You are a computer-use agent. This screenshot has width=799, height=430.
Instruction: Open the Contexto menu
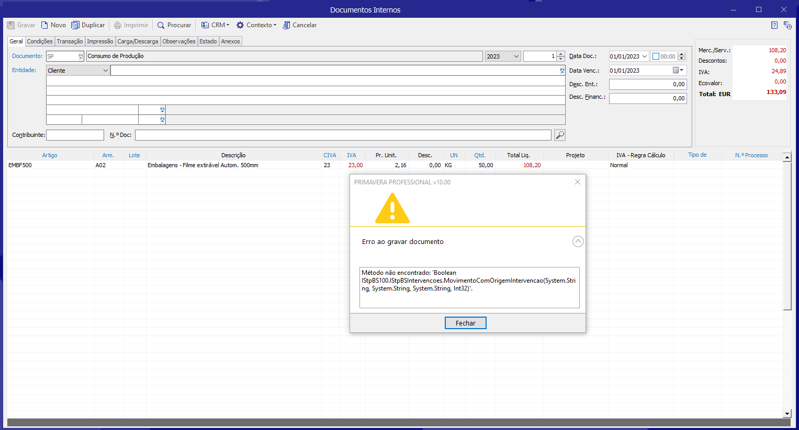[x=256, y=25]
